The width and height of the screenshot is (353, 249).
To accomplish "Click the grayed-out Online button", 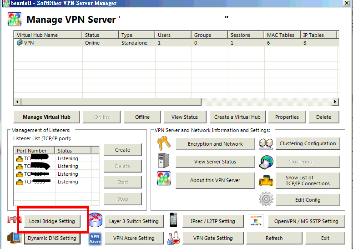I will point(101,117).
